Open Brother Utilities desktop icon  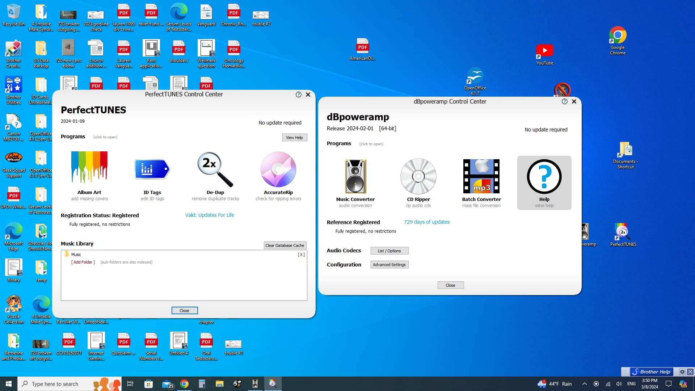point(13,91)
